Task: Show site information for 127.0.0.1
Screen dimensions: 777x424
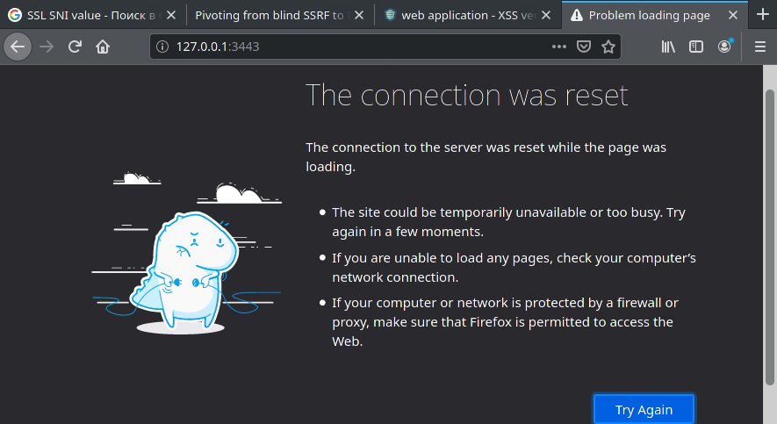Action: point(162,47)
